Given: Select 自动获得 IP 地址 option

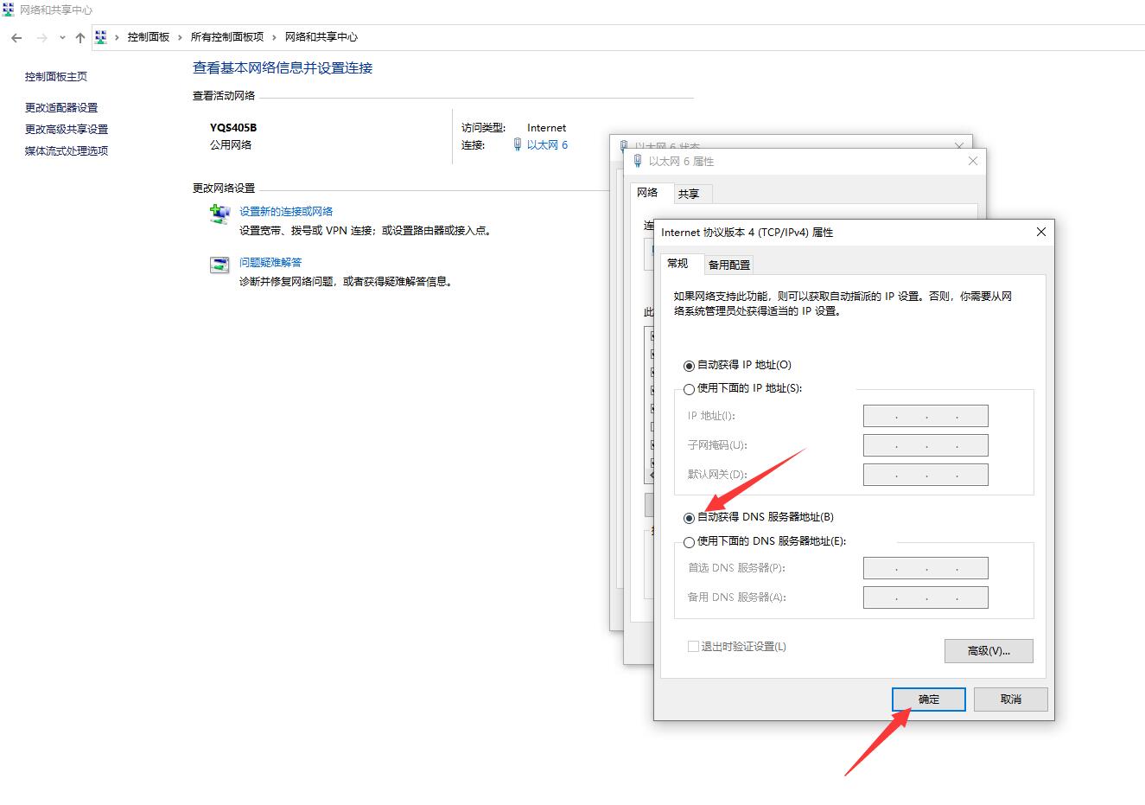Looking at the screenshot, I should point(689,365).
